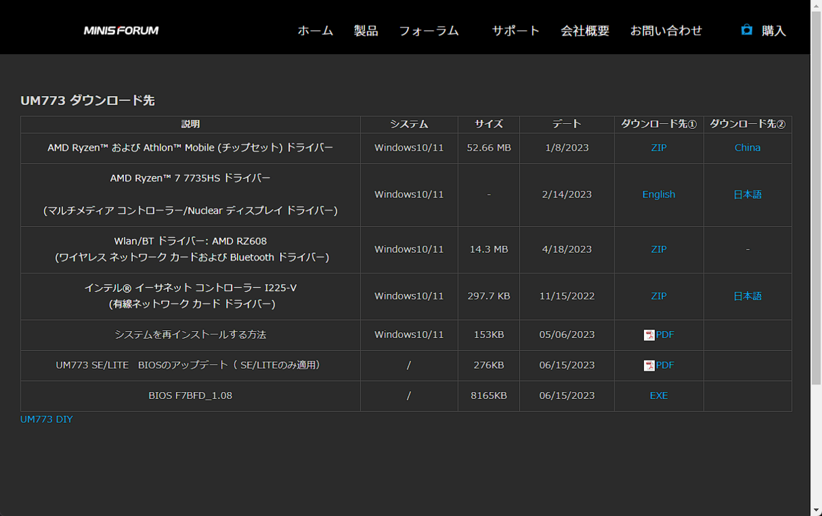The image size is (822, 516).
Task: Click the 1/8/2023 date cell
Action: click(x=566, y=148)
